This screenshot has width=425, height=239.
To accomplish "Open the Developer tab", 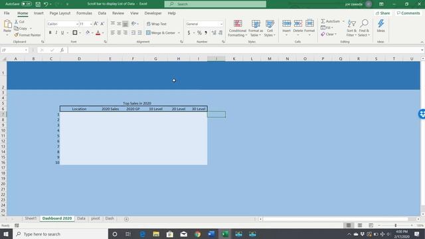I will 153,13.
